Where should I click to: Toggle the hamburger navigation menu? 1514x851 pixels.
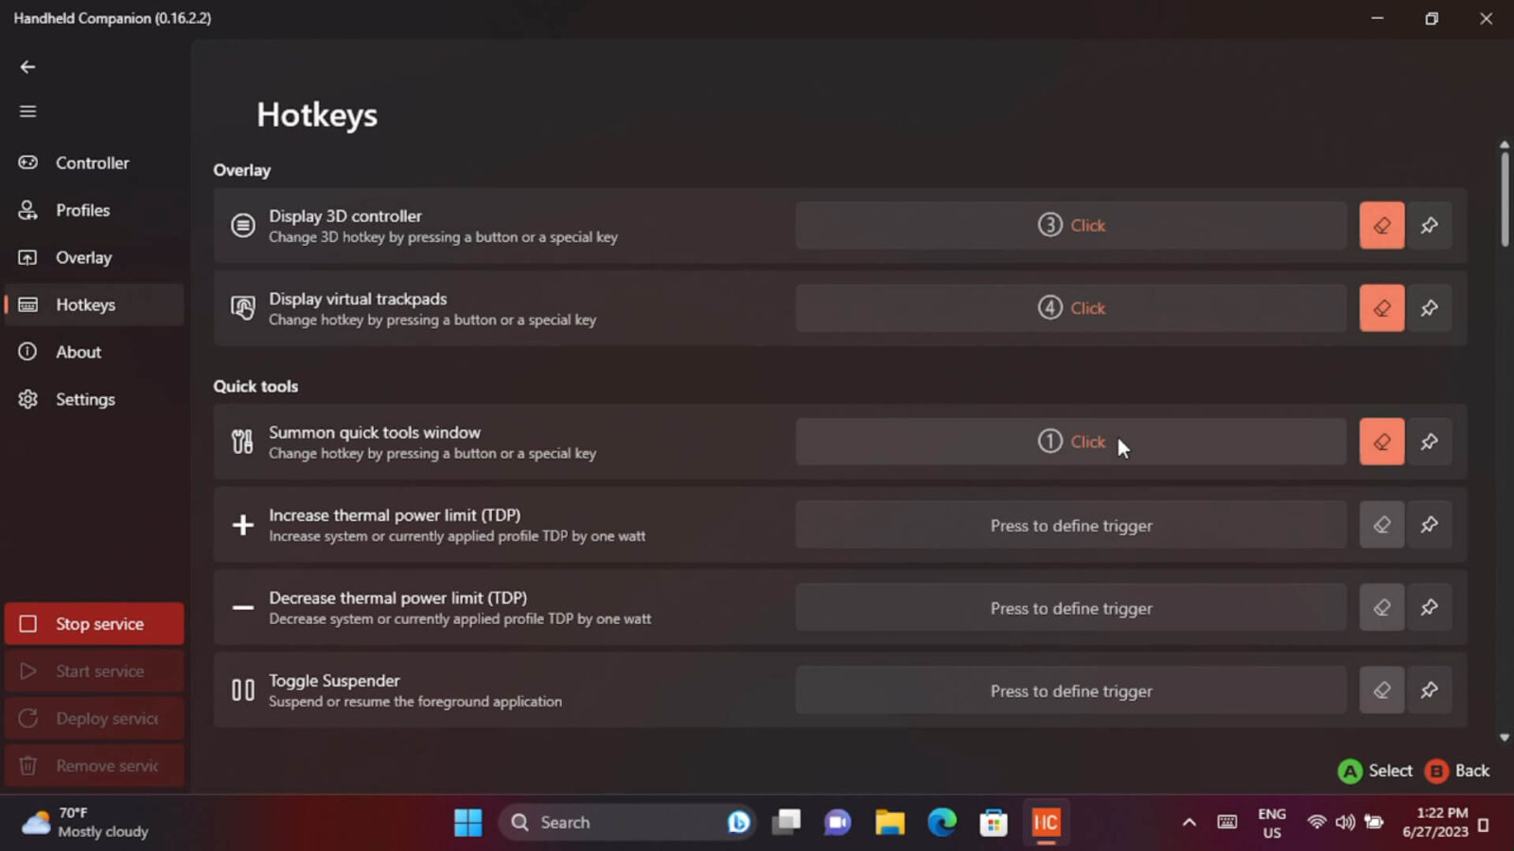click(x=27, y=112)
